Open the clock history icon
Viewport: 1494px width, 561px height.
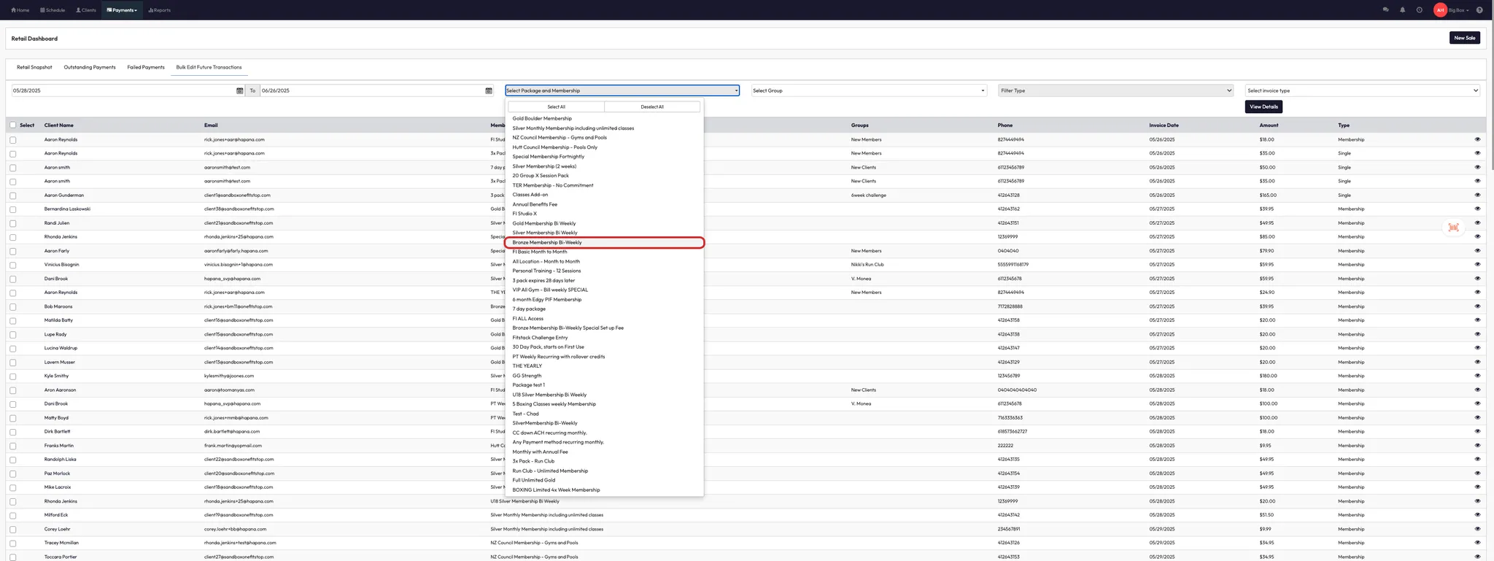pos(1419,10)
